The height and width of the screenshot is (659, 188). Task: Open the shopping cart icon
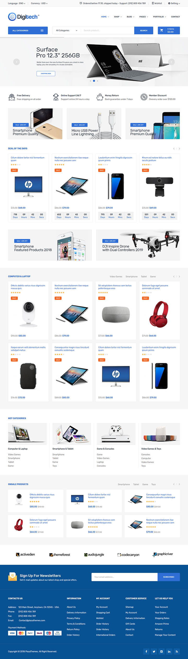tap(162, 30)
